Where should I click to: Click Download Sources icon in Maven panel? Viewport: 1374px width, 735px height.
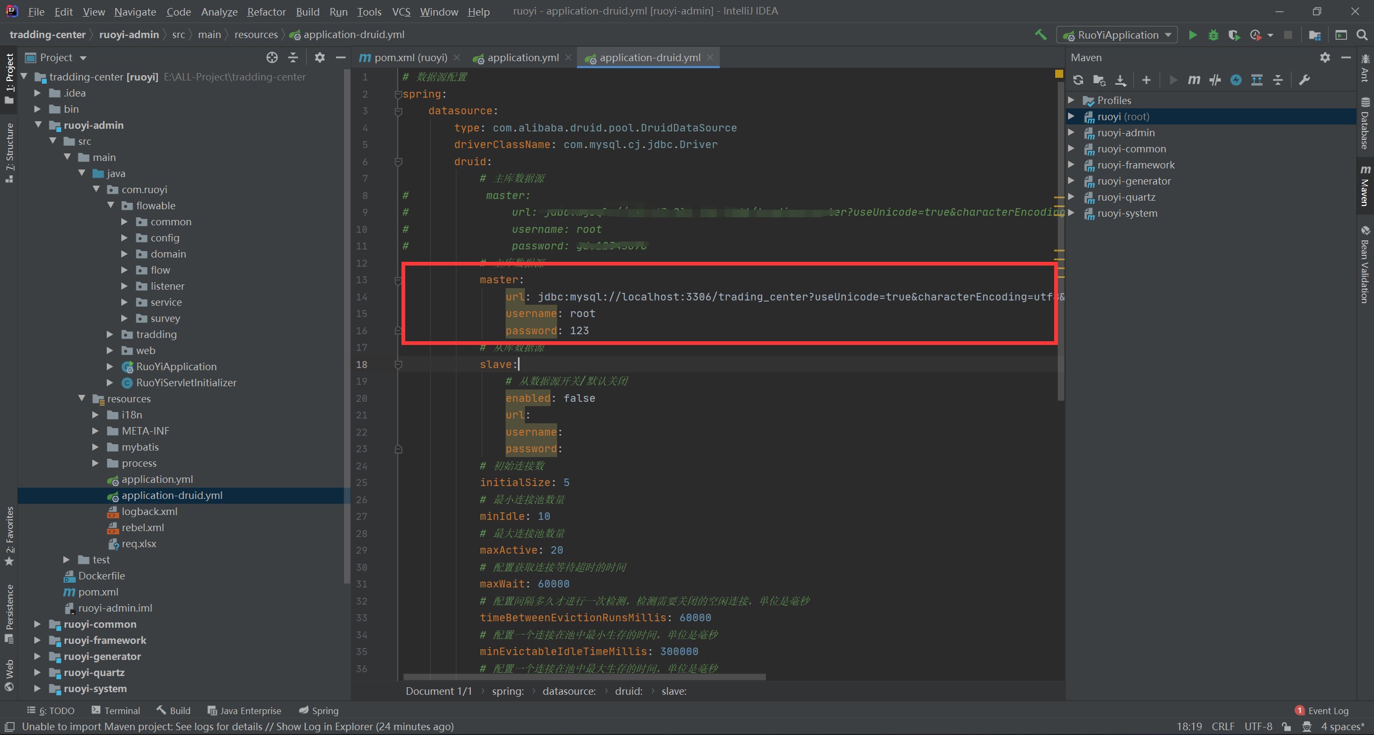(1121, 80)
